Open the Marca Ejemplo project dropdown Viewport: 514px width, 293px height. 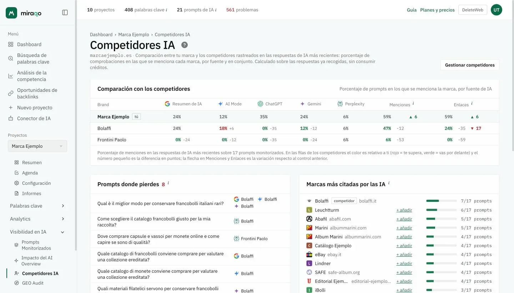click(37, 146)
